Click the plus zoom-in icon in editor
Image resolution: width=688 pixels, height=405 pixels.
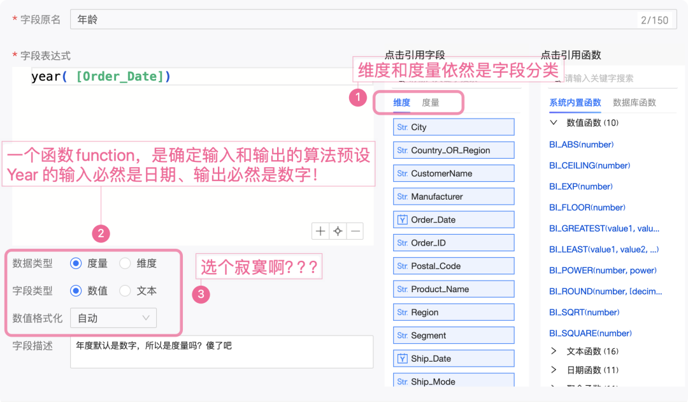pyautogui.click(x=320, y=231)
